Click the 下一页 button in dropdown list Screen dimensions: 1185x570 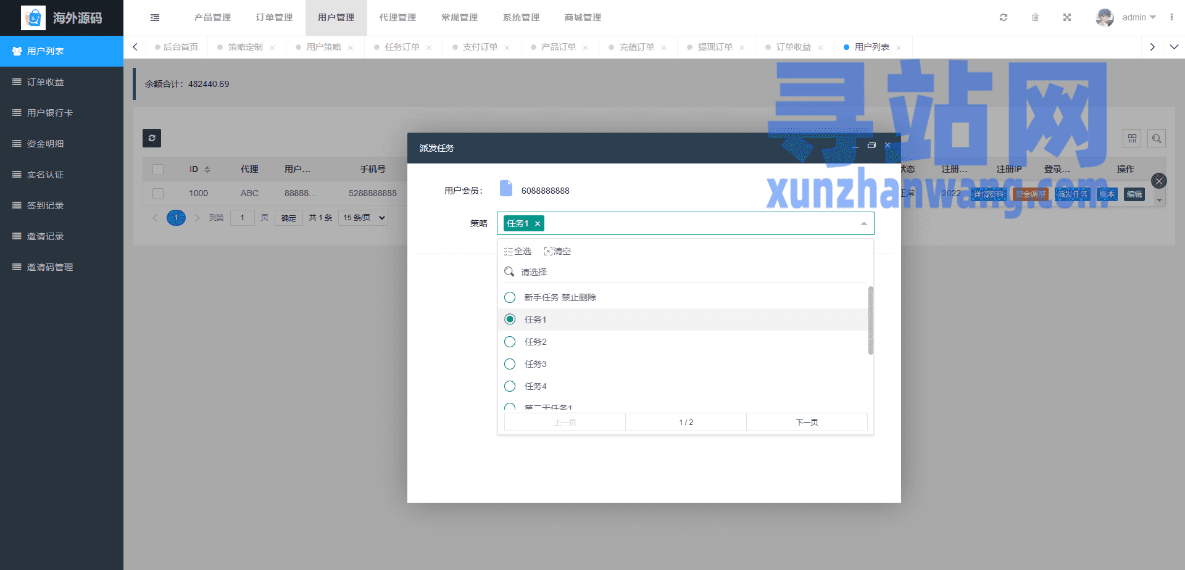(x=807, y=422)
